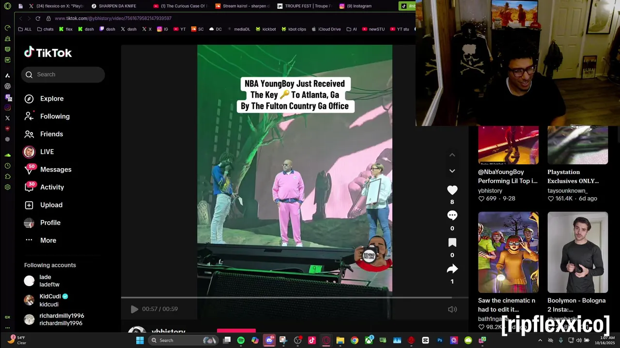
Task: Open mediaDL bookmark
Action: point(239,29)
